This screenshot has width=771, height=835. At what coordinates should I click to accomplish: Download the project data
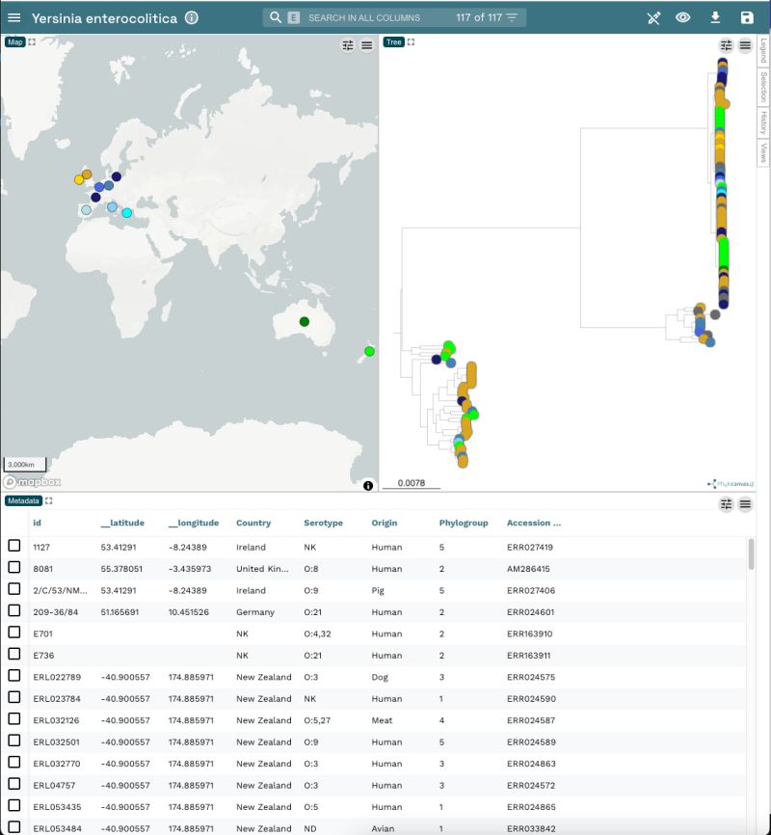[x=716, y=17]
